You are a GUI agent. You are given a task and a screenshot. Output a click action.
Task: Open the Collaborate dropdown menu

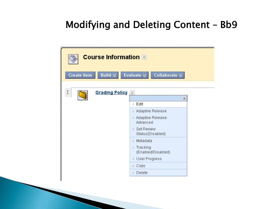click(x=168, y=75)
